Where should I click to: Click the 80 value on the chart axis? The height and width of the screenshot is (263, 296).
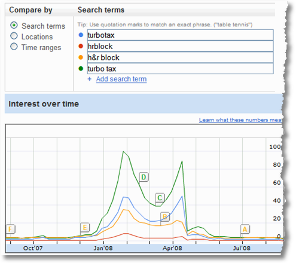(x=277, y=165)
